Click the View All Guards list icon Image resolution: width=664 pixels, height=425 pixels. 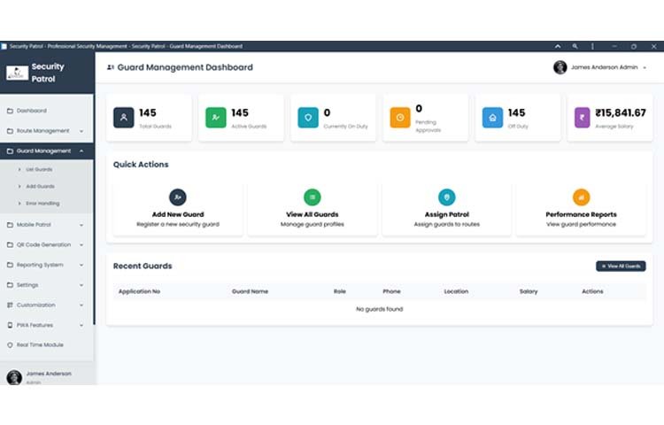coord(313,197)
